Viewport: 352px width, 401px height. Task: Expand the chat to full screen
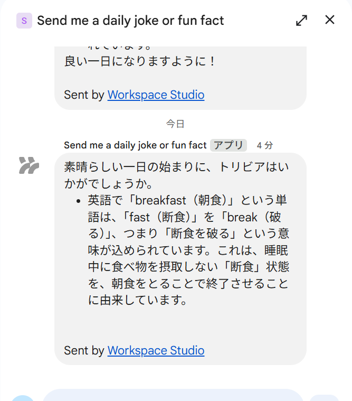[x=301, y=21]
